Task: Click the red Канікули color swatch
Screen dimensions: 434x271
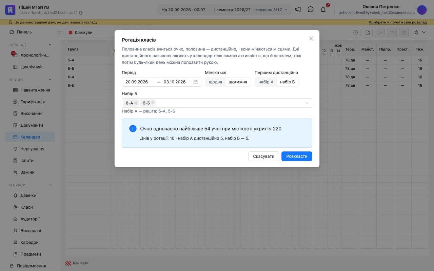Action: pyautogui.click(x=71, y=33)
